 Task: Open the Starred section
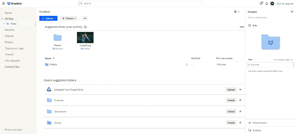tap(9, 36)
